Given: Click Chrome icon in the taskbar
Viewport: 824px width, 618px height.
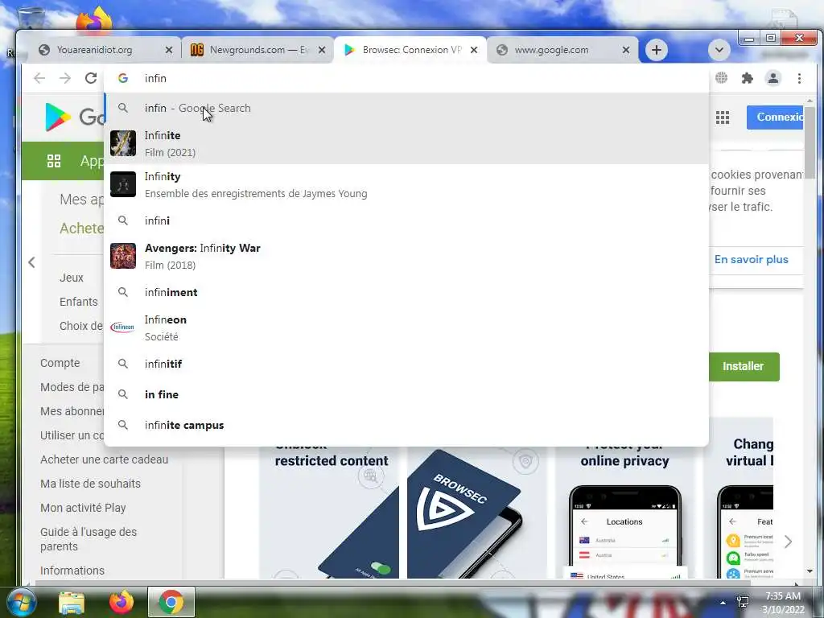Looking at the screenshot, I should (171, 602).
